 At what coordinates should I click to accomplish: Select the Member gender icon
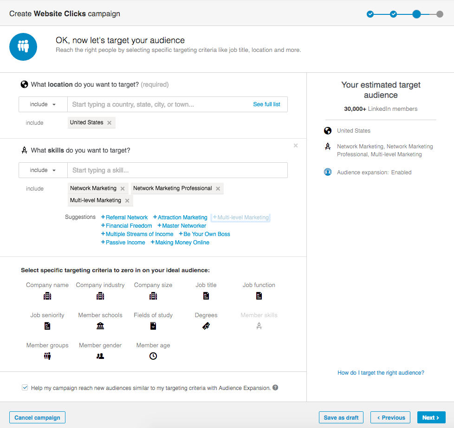point(100,356)
